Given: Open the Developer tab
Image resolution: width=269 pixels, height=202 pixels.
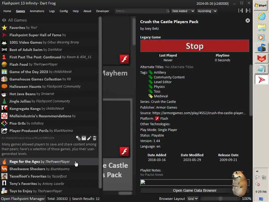Looking at the screenshot, I should click(x=103, y=11).
